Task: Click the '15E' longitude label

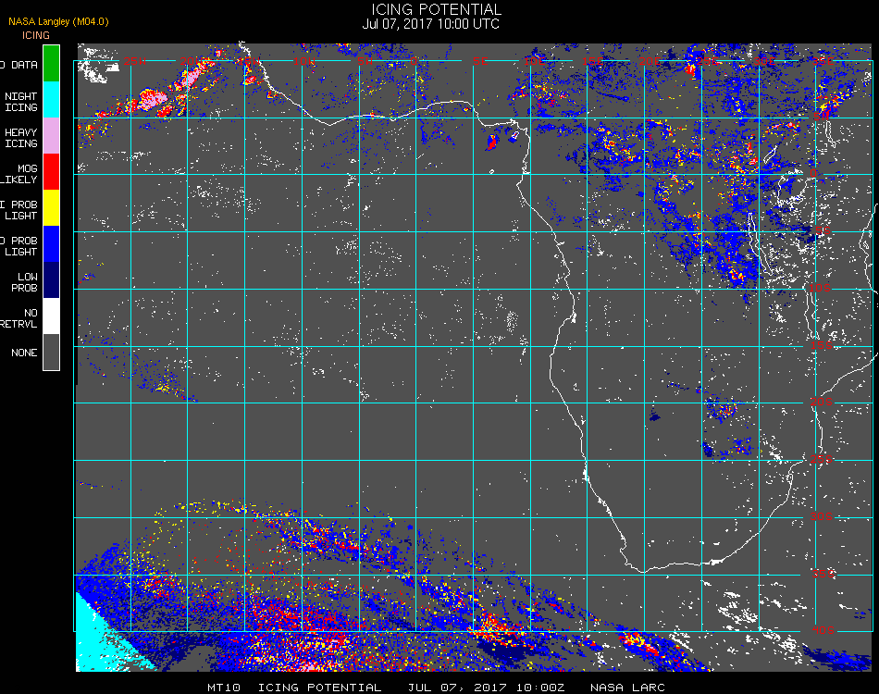Action: [x=592, y=61]
